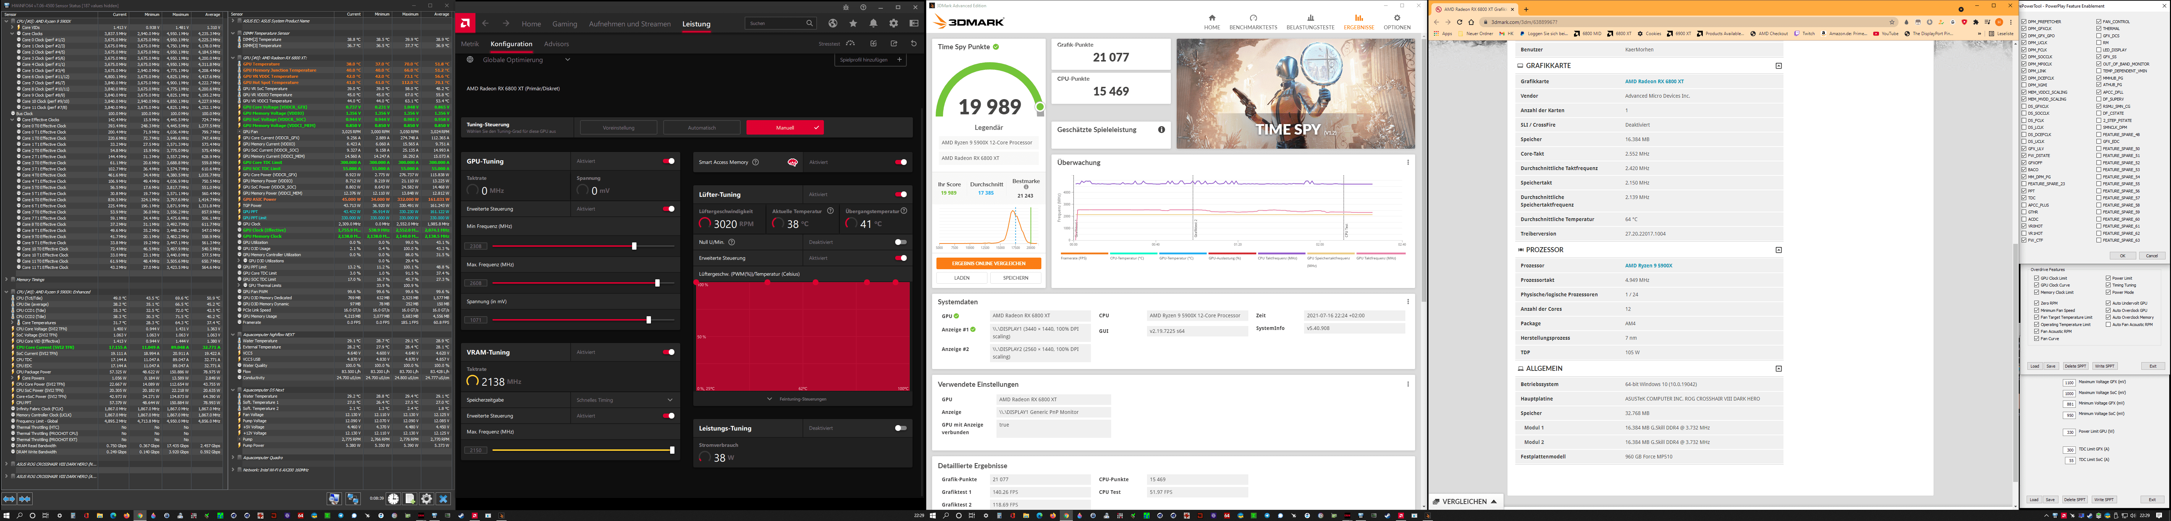Select Voreinstellung tuning button
Image resolution: width=2171 pixels, height=521 pixels.
(619, 127)
